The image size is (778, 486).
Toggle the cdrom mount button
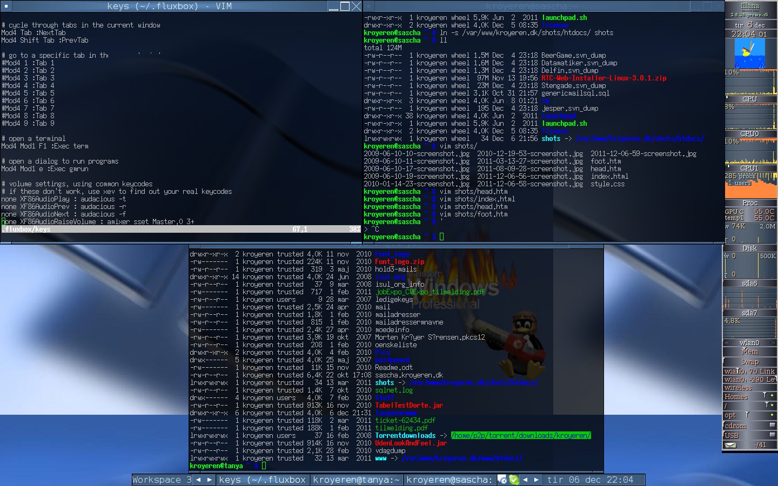tap(772, 426)
